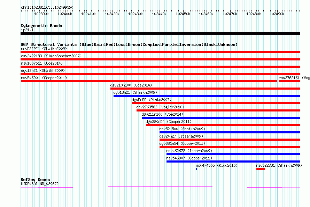
Task: Click the DGV Structural Variants track title
Action: pos(129,44)
